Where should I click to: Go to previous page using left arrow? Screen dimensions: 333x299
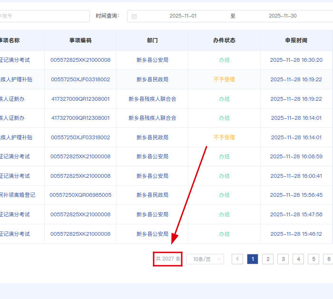point(237,259)
